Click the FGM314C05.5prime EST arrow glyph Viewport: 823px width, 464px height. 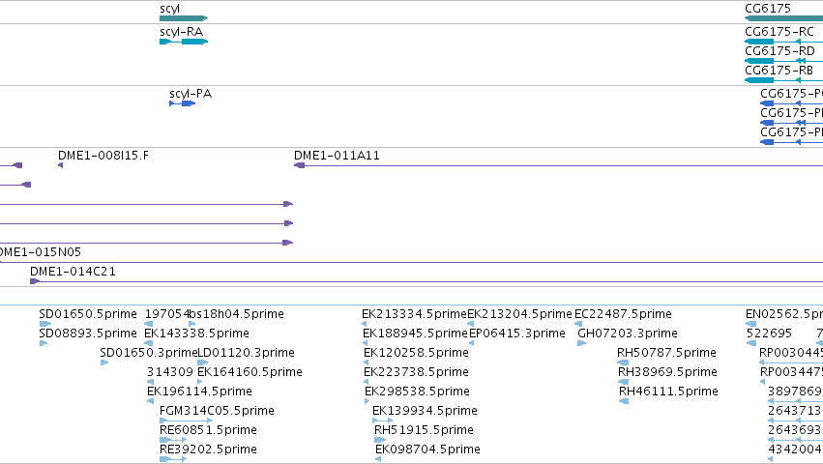coord(186,420)
